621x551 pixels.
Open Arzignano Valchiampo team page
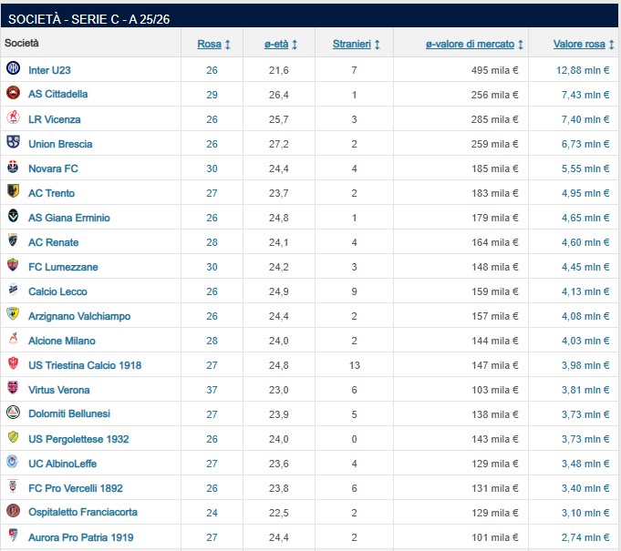pos(79,316)
